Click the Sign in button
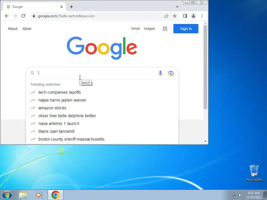This screenshot has height=200, width=267. tap(186, 29)
